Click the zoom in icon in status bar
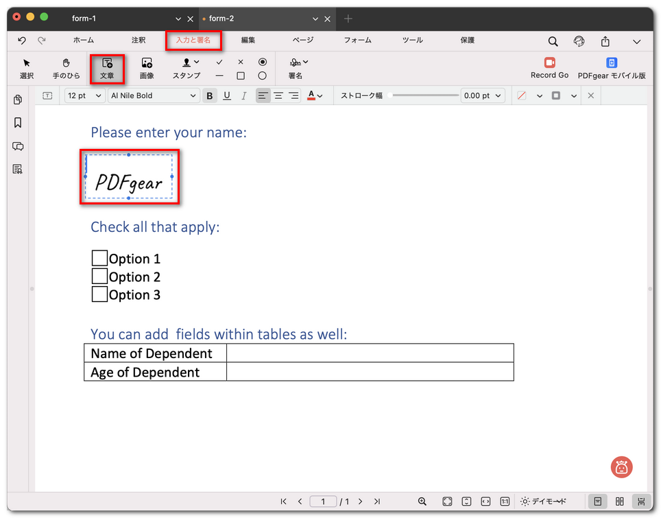The width and height of the screenshot is (661, 518). [422, 502]
